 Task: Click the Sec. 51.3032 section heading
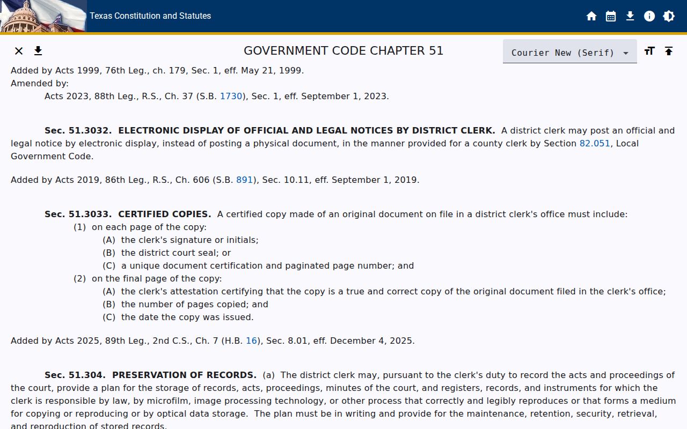(270, 131)
